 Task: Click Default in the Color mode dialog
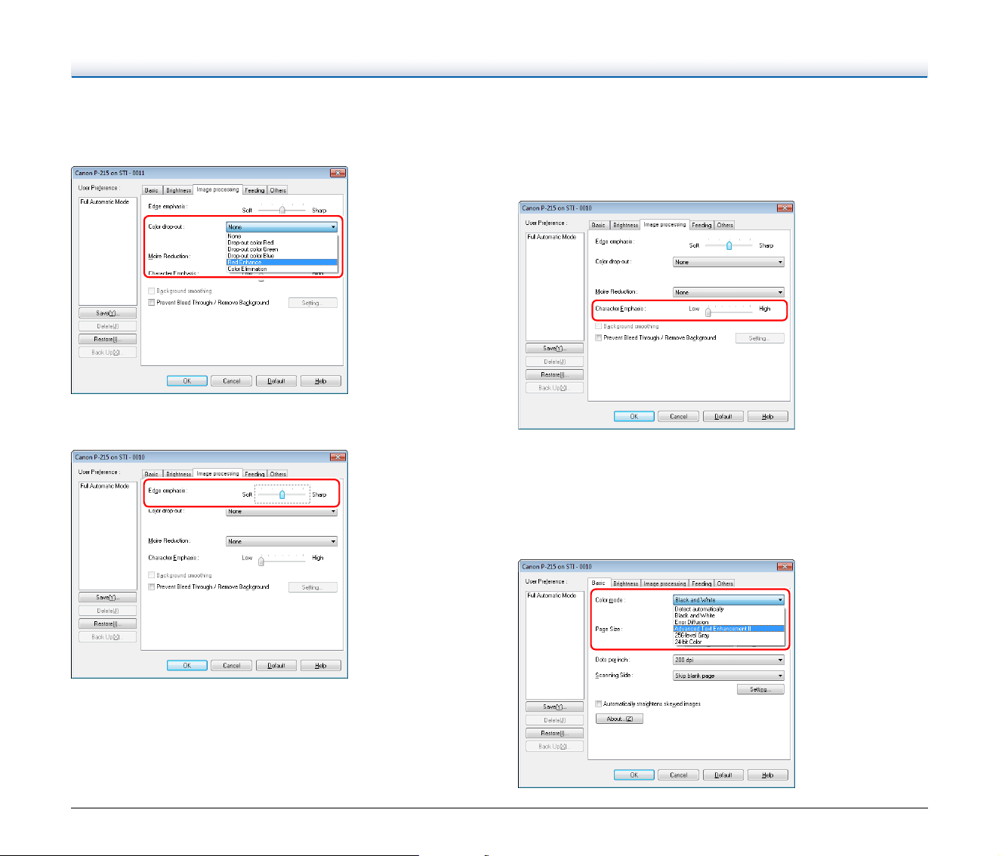point(723,775)
